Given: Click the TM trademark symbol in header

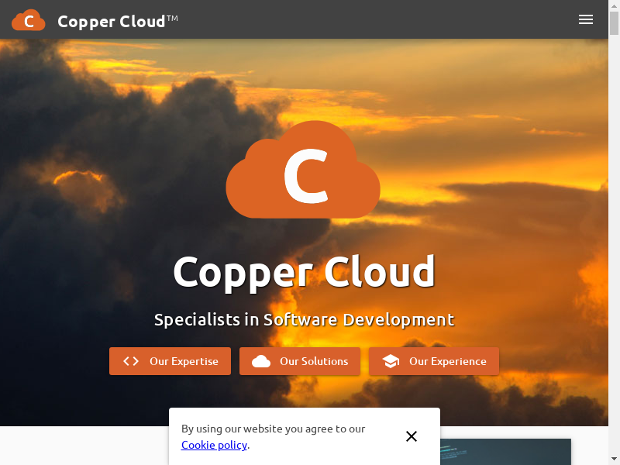Looking at the screenshot, I should (172, 18).
